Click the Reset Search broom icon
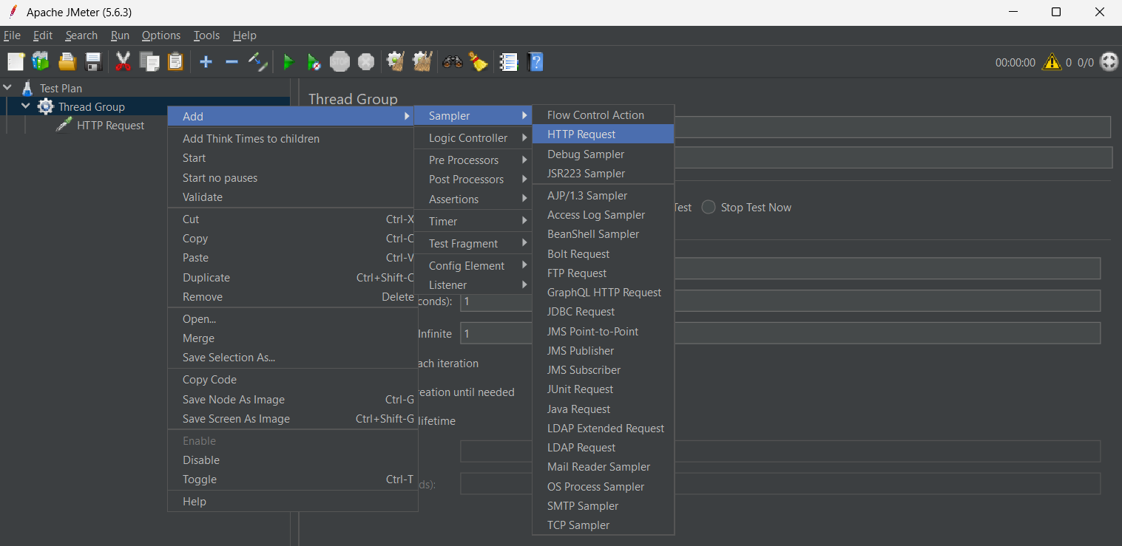This screenshot has width=1122, height=546. (x=479, y=62)
